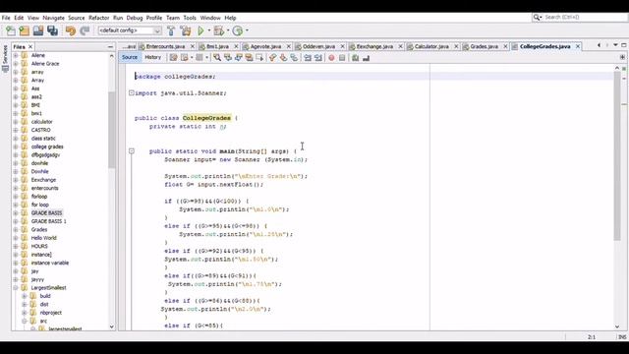Click the Redo arrow icon
This screenshot has width=629, height=354.
[85, 30]
